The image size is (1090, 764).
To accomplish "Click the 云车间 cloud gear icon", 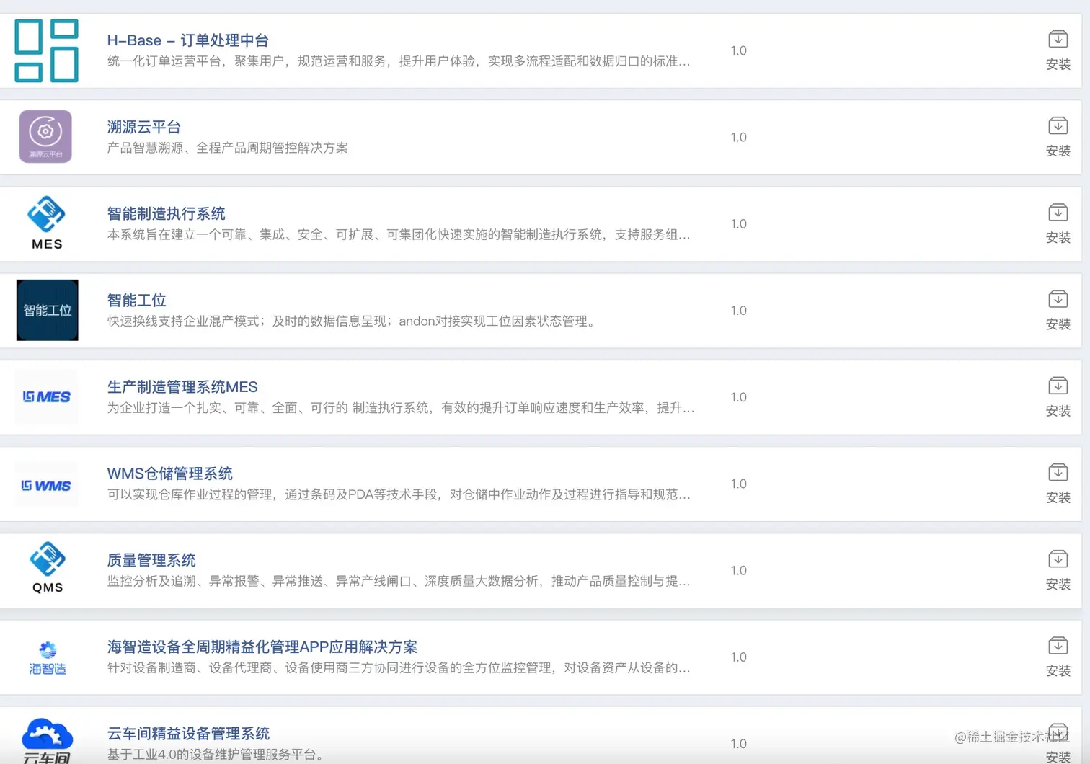I will tap(48, 740).
